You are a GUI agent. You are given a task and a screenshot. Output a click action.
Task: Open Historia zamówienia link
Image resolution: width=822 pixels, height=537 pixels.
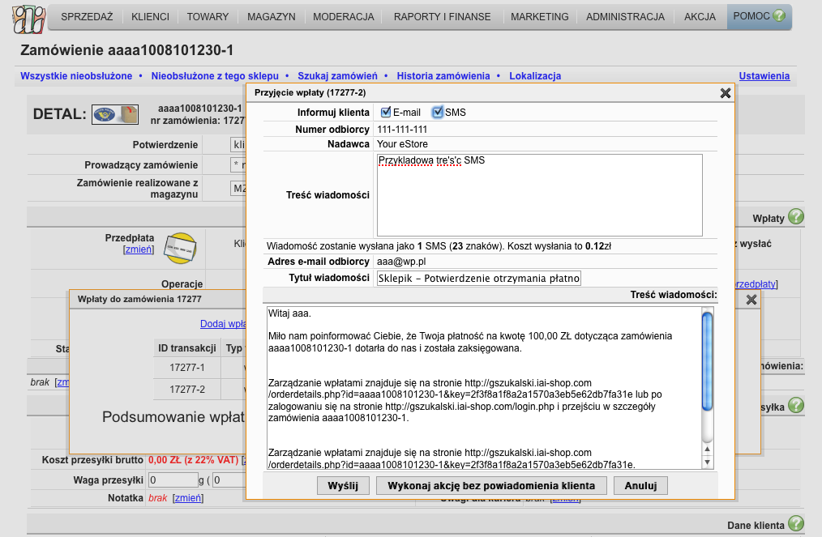tap(443, 76)
